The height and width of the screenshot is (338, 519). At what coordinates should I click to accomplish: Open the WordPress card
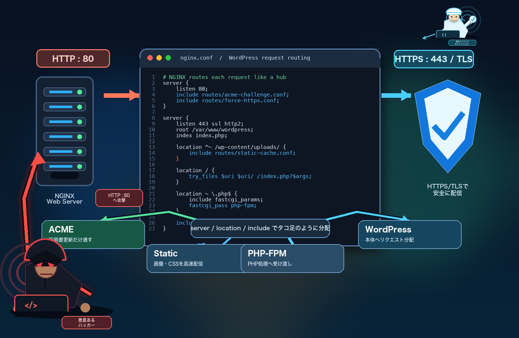[x=410, y=234]
